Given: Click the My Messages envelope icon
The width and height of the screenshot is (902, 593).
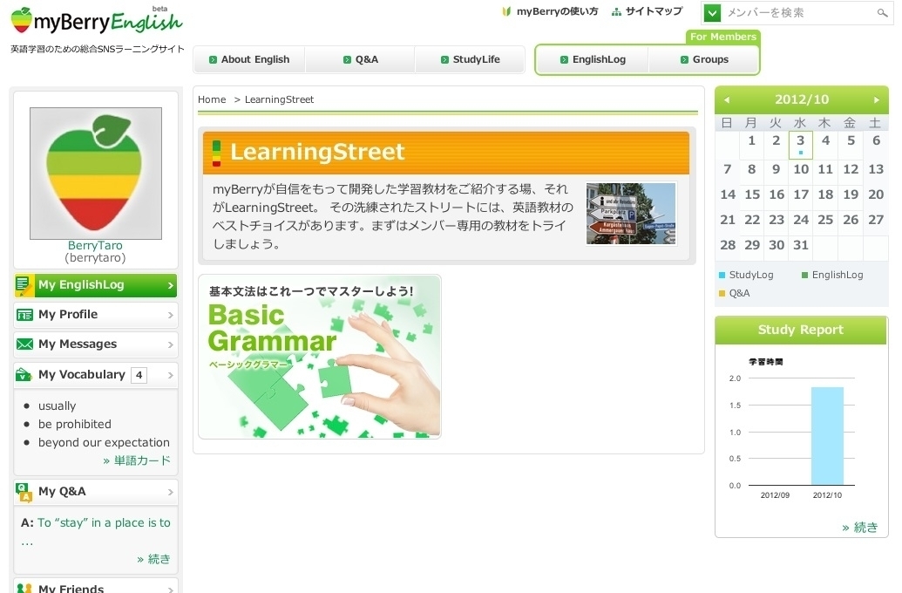Looking at the screenshot, I should click(x=24, y=344).
